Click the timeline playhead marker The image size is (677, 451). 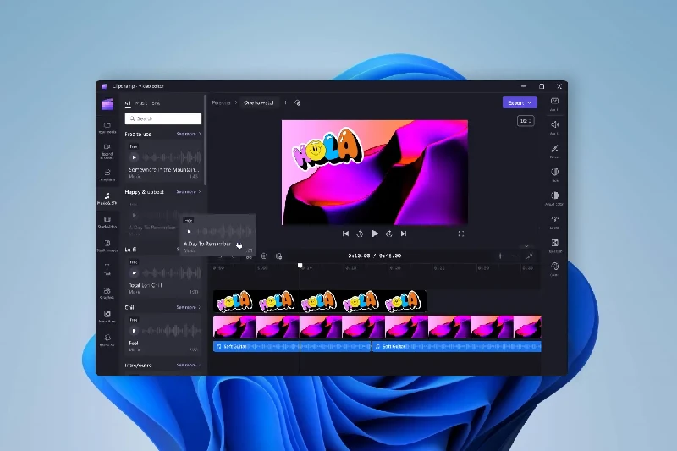(x=300, y=267)
